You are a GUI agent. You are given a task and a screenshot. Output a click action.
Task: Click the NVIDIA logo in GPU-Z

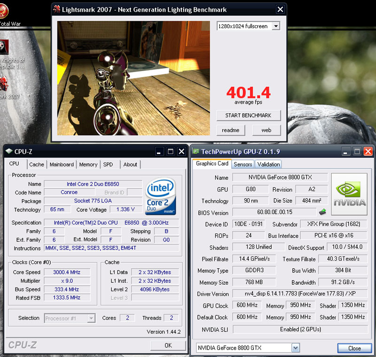[349, 194]
